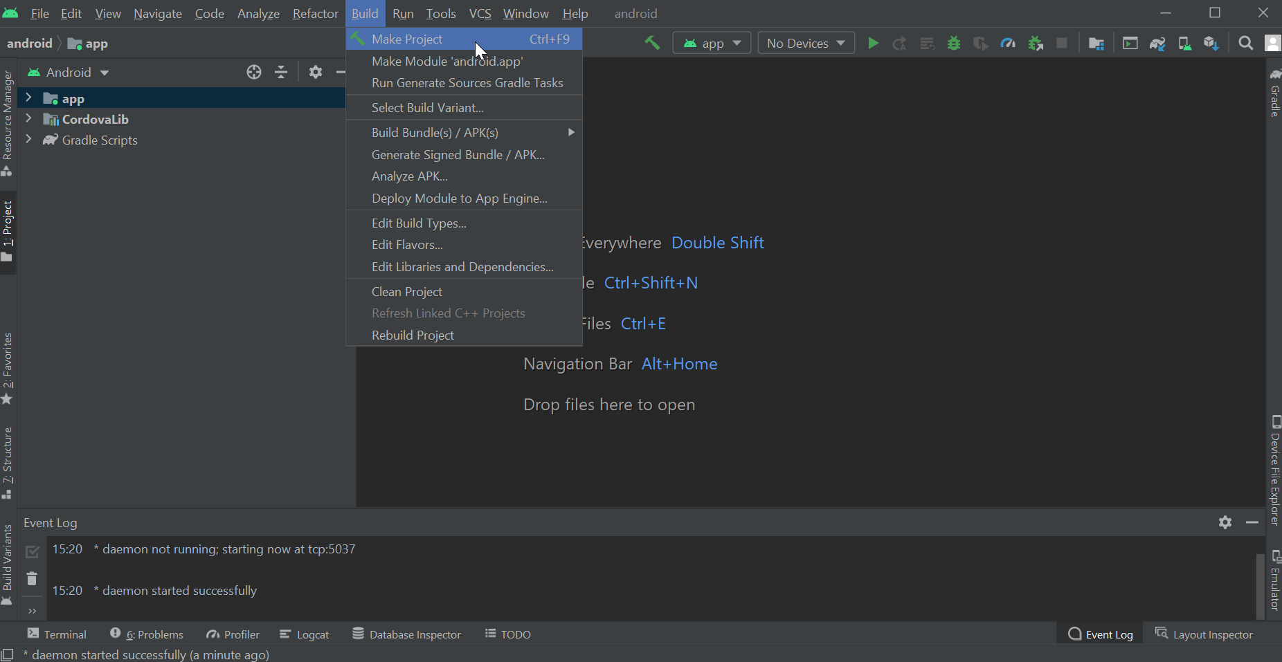Open Device File Explorer side tab
This screenshot has width=1282, height=662.
[x=1274, y=470]
